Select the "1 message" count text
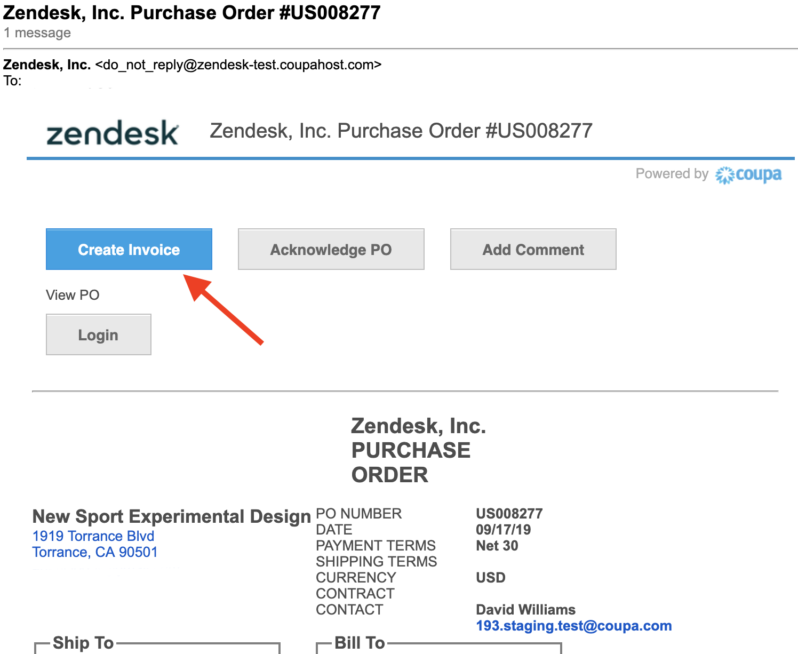The width and height of the screenshot is (798, 654). point(37,33)
